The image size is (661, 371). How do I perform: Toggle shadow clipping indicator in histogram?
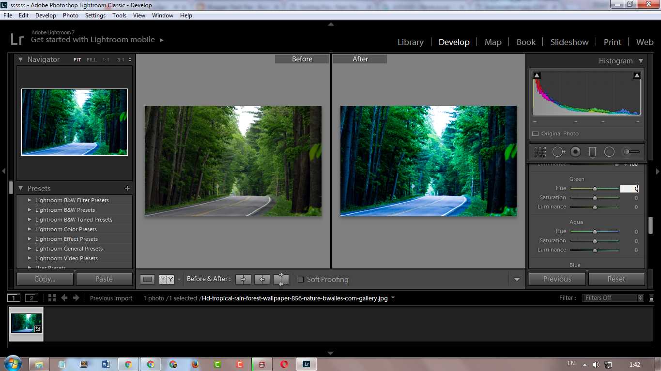pyautogui.click(x=537, y=75)
